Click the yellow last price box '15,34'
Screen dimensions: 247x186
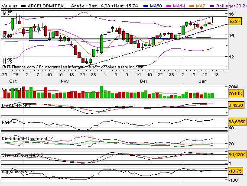tap(235, 21)
